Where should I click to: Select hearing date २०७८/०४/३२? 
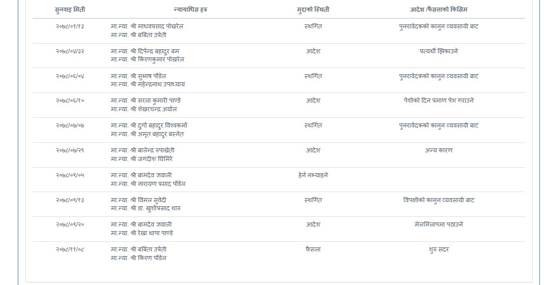coord(70,51)
